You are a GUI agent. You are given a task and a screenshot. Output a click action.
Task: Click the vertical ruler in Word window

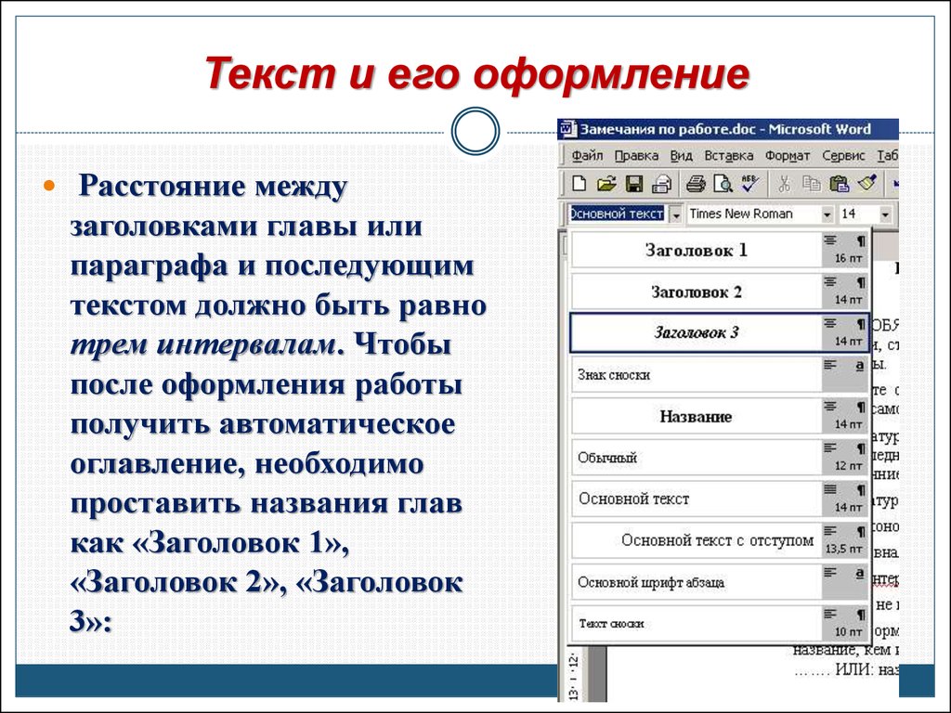[573, 674]
